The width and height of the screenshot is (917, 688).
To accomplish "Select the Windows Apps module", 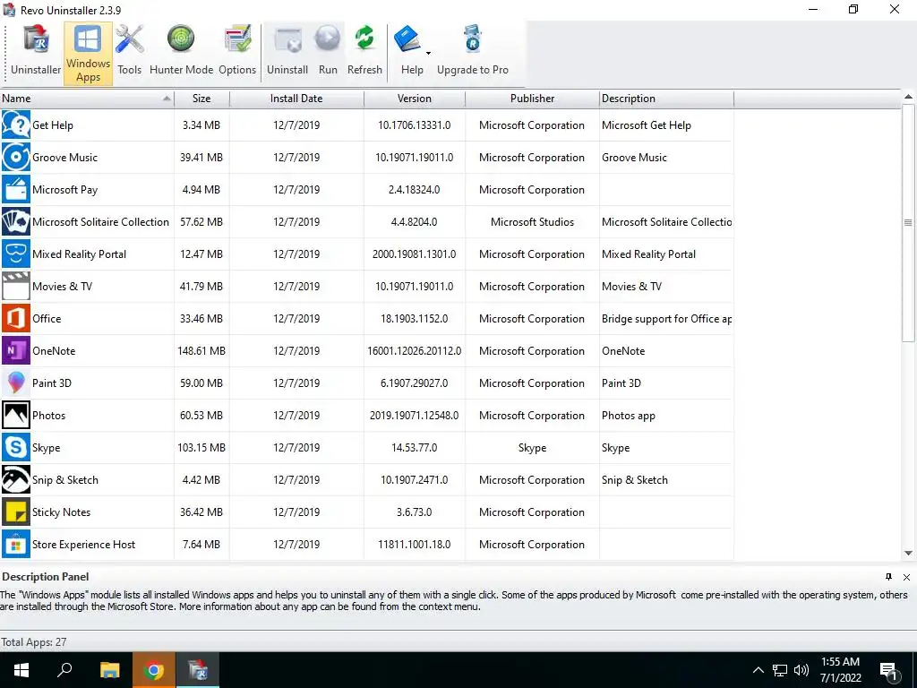I will pyautogui.click(x=88, y=53).
